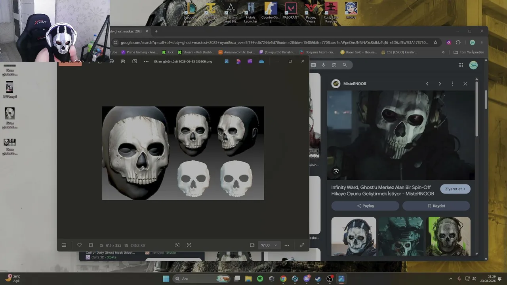Viewport: 507px width, 285px height.
Task: Click the taskbar Ara search box
Action: click(202, 279)
